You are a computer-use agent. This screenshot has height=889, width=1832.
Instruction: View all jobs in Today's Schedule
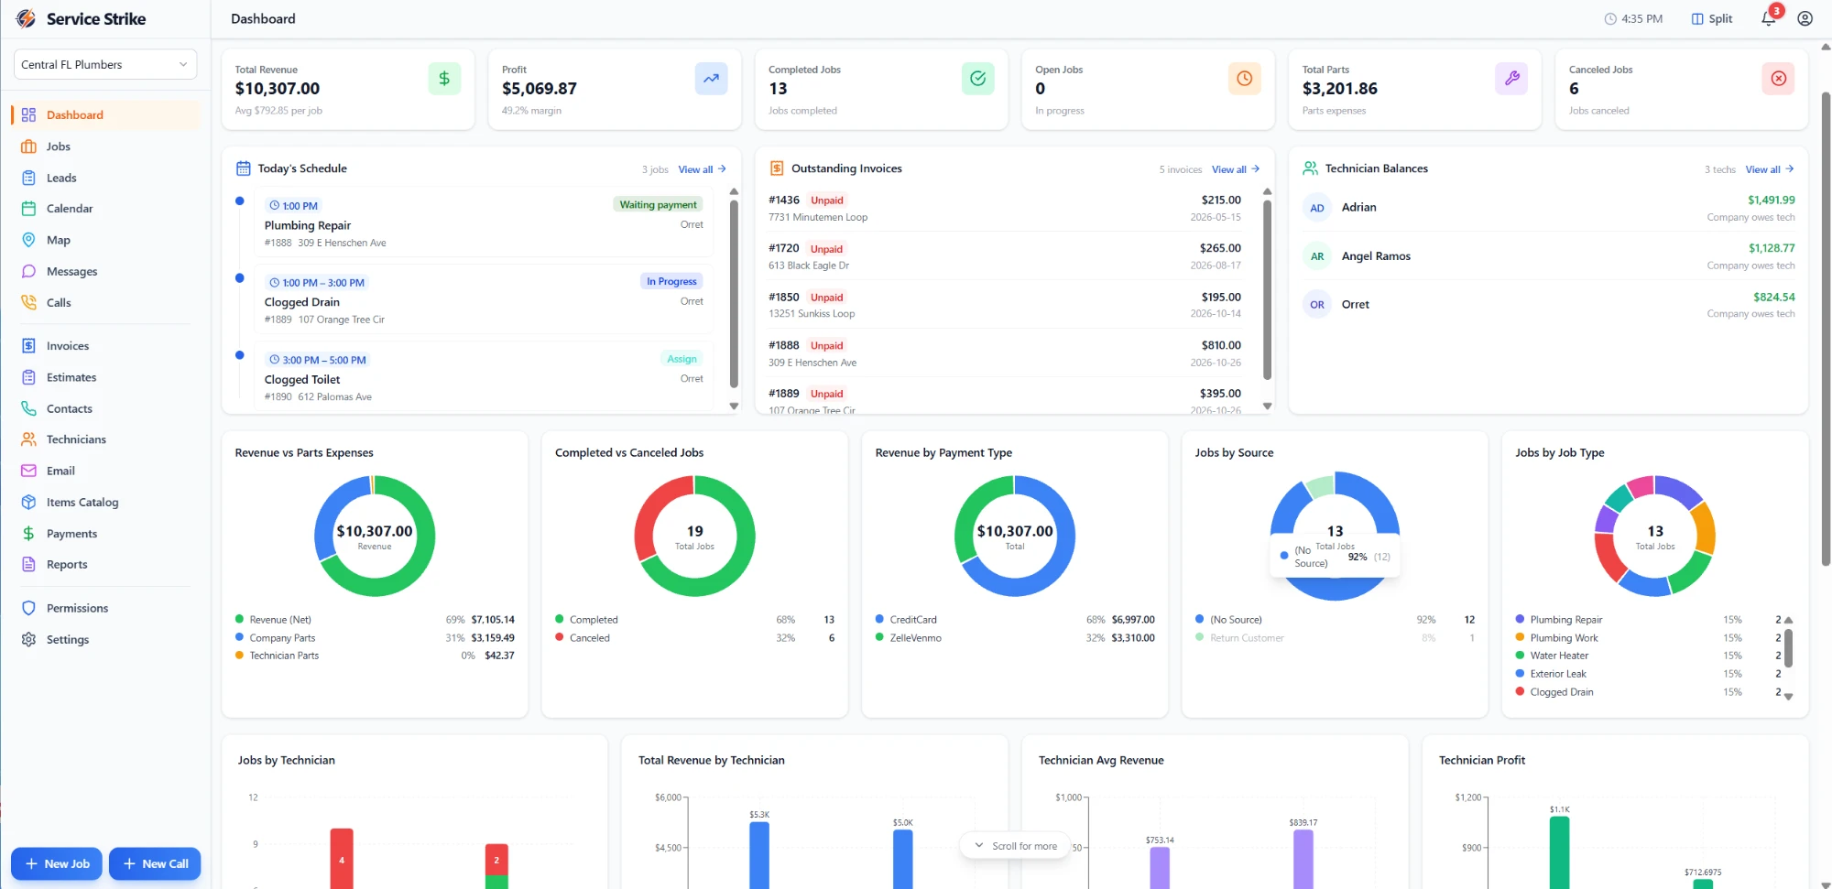[x=702, y=169]
